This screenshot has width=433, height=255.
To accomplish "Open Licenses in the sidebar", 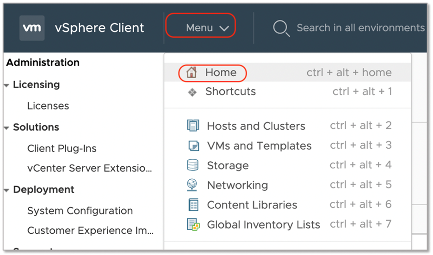I will (x=48, y=106).
